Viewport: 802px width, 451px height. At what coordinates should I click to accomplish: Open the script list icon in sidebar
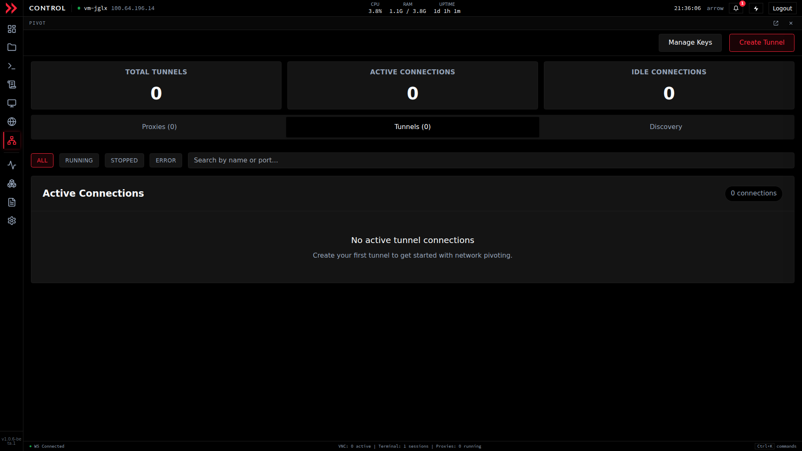pyautogui.click(x=12, y=85)
